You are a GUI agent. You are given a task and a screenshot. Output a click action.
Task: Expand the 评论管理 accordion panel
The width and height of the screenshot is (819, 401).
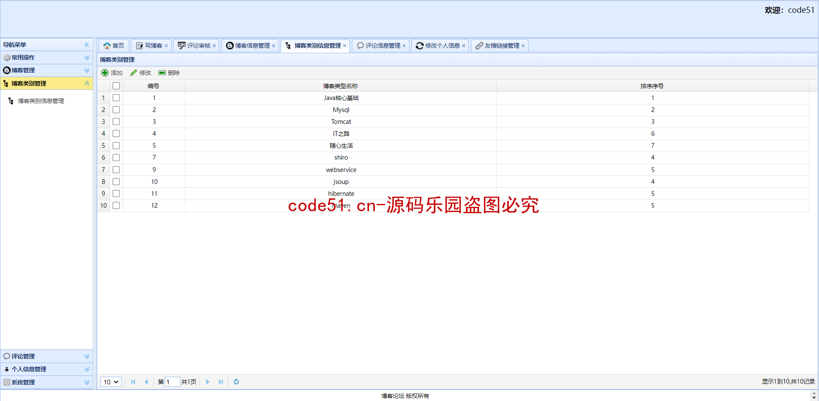pos(87,356)
